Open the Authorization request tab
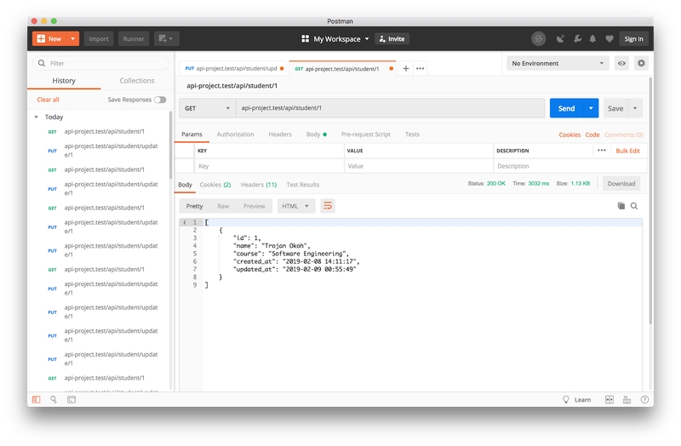Image resolution: width=681 pixels, height=446 pixels. (x=235, y=134)
